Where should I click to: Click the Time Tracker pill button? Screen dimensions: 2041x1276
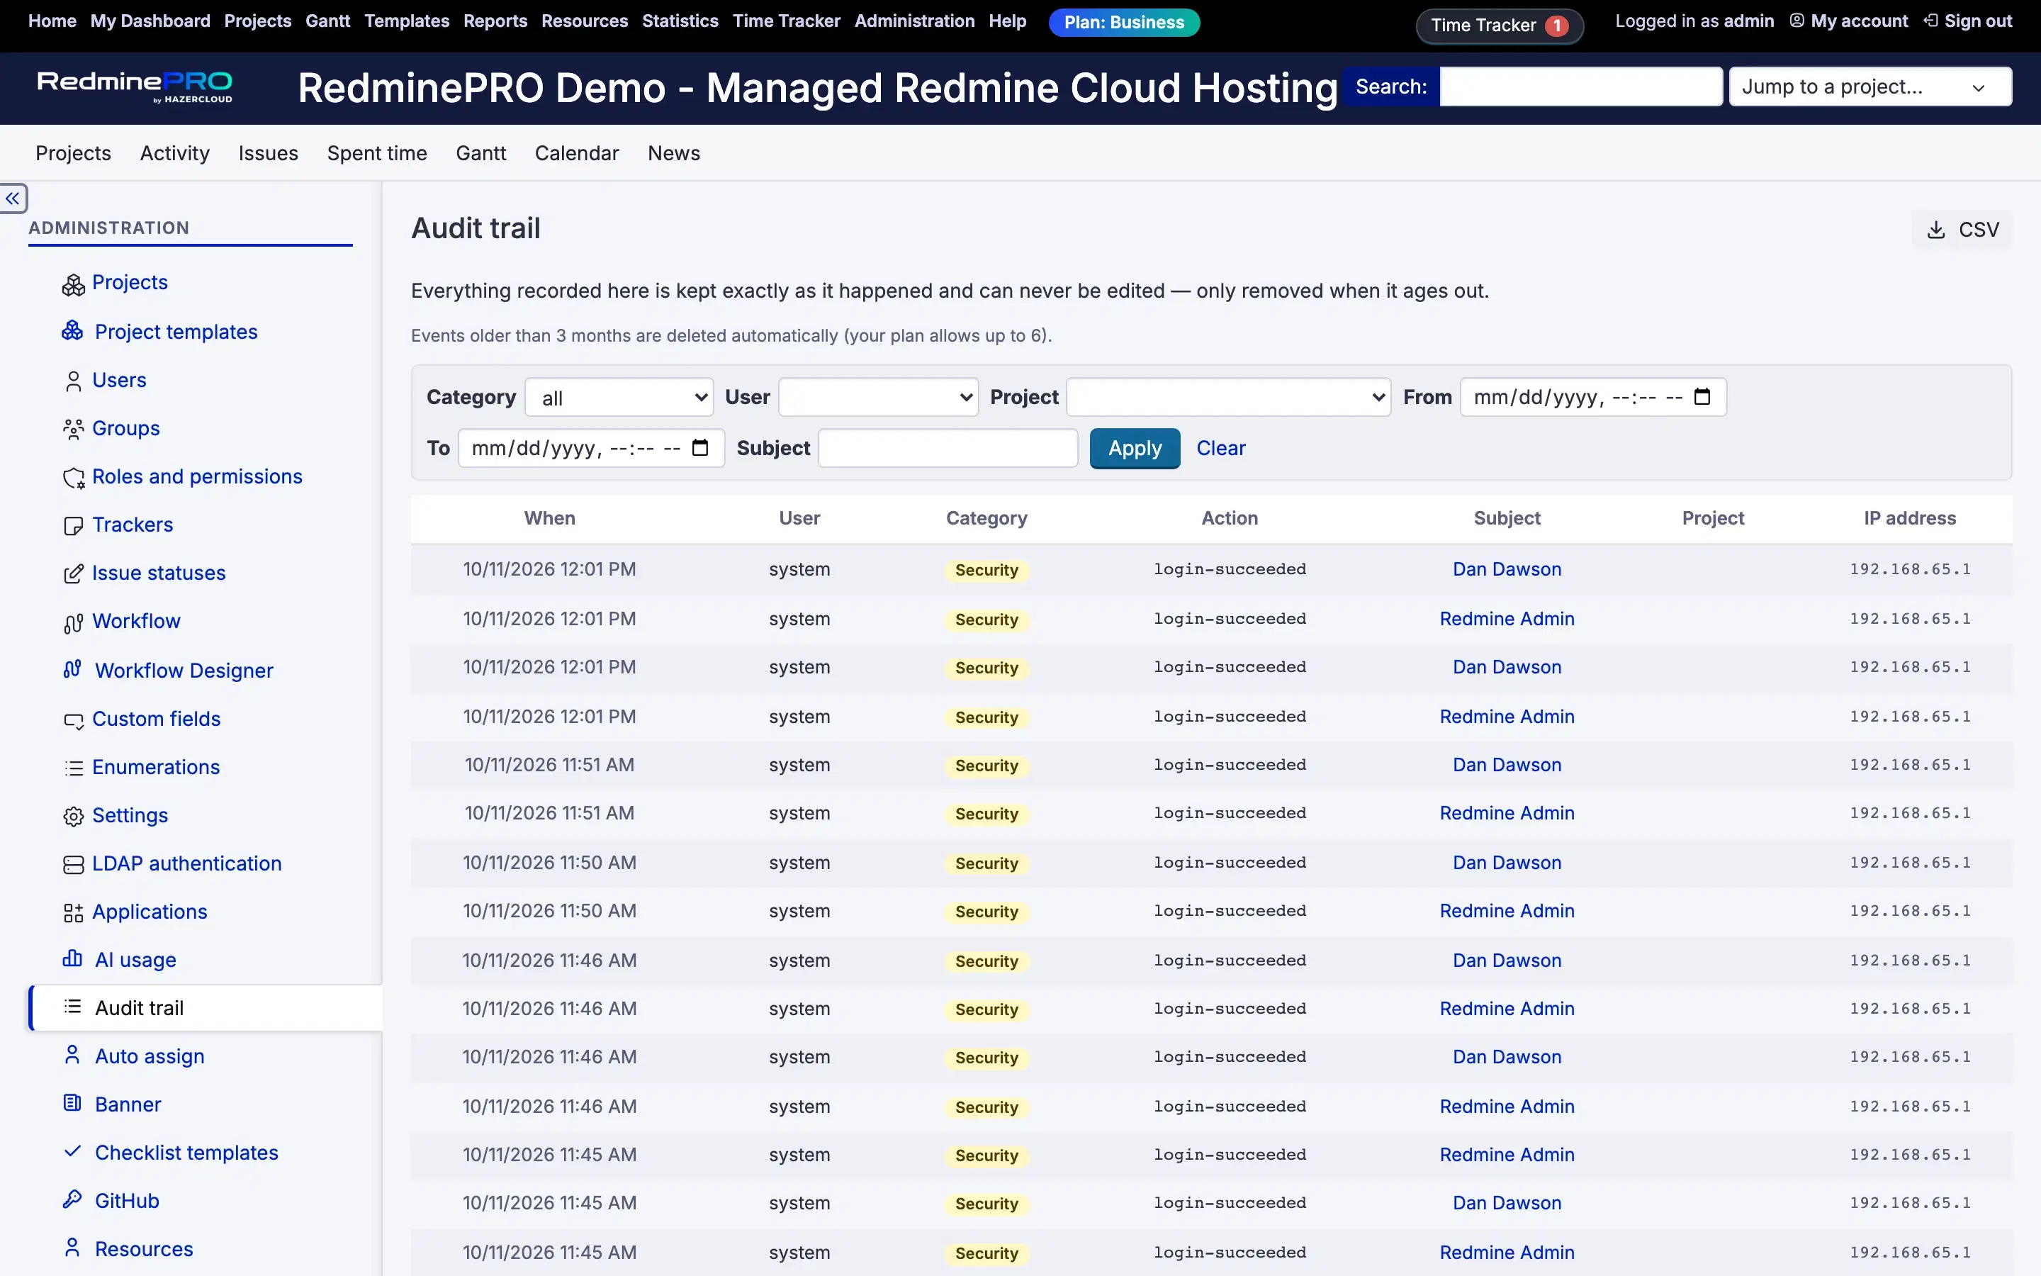pyautogui.click(x=1499, y=26)
